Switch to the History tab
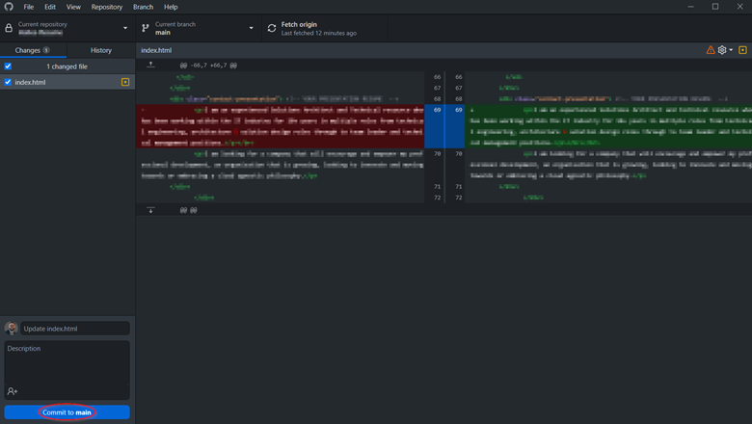This screenshot has width=752, height=424. [100, 50]
